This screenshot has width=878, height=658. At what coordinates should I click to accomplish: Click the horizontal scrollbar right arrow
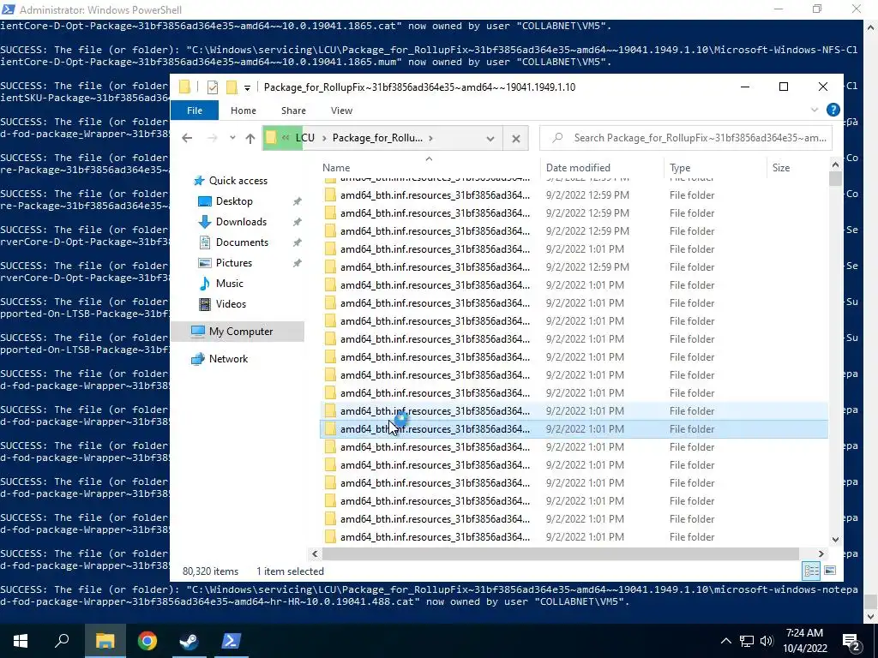(x=821, y=554)
